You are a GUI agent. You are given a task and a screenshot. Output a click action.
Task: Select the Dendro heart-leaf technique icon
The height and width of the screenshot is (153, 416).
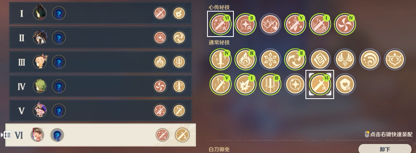click(395, 59)
